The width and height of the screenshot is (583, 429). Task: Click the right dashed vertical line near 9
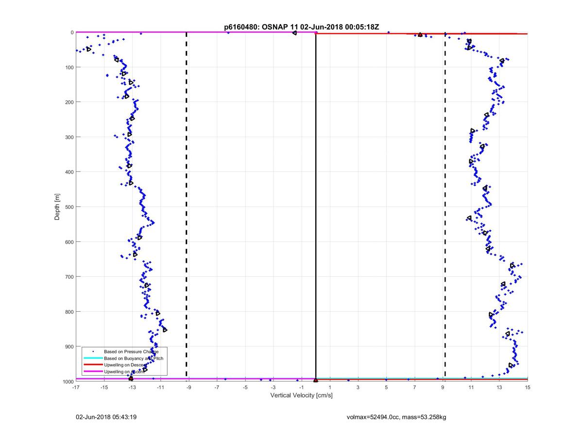pos(445,206)
